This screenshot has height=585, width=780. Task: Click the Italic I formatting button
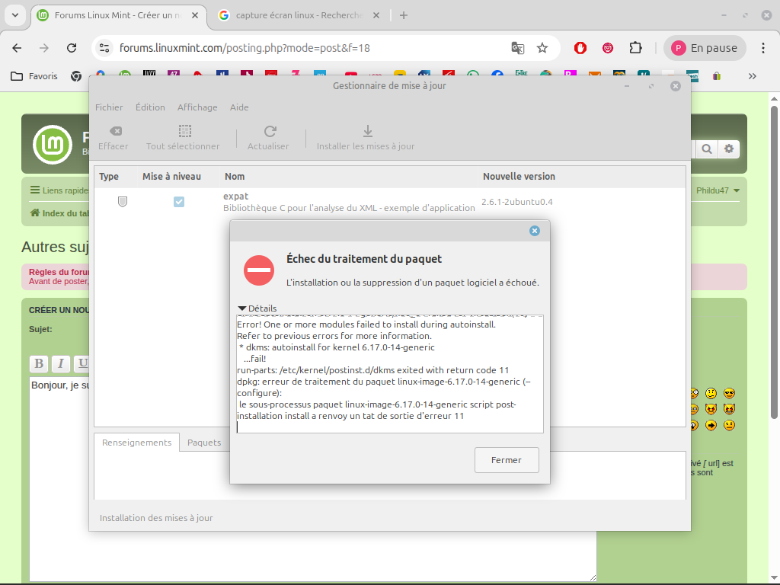pyautogui.click(x=61, y=363)
